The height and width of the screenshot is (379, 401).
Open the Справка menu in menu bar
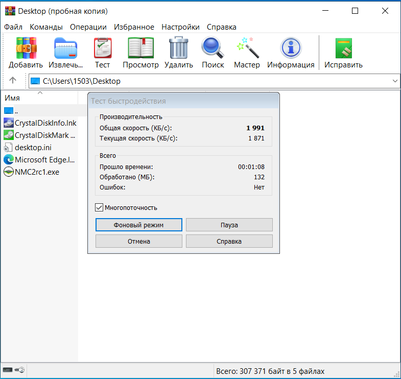222,27
